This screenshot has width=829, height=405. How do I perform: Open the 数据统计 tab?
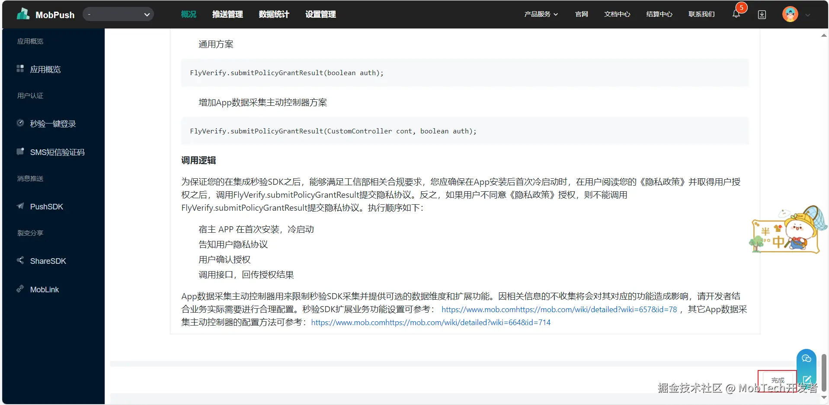point(274,14)
